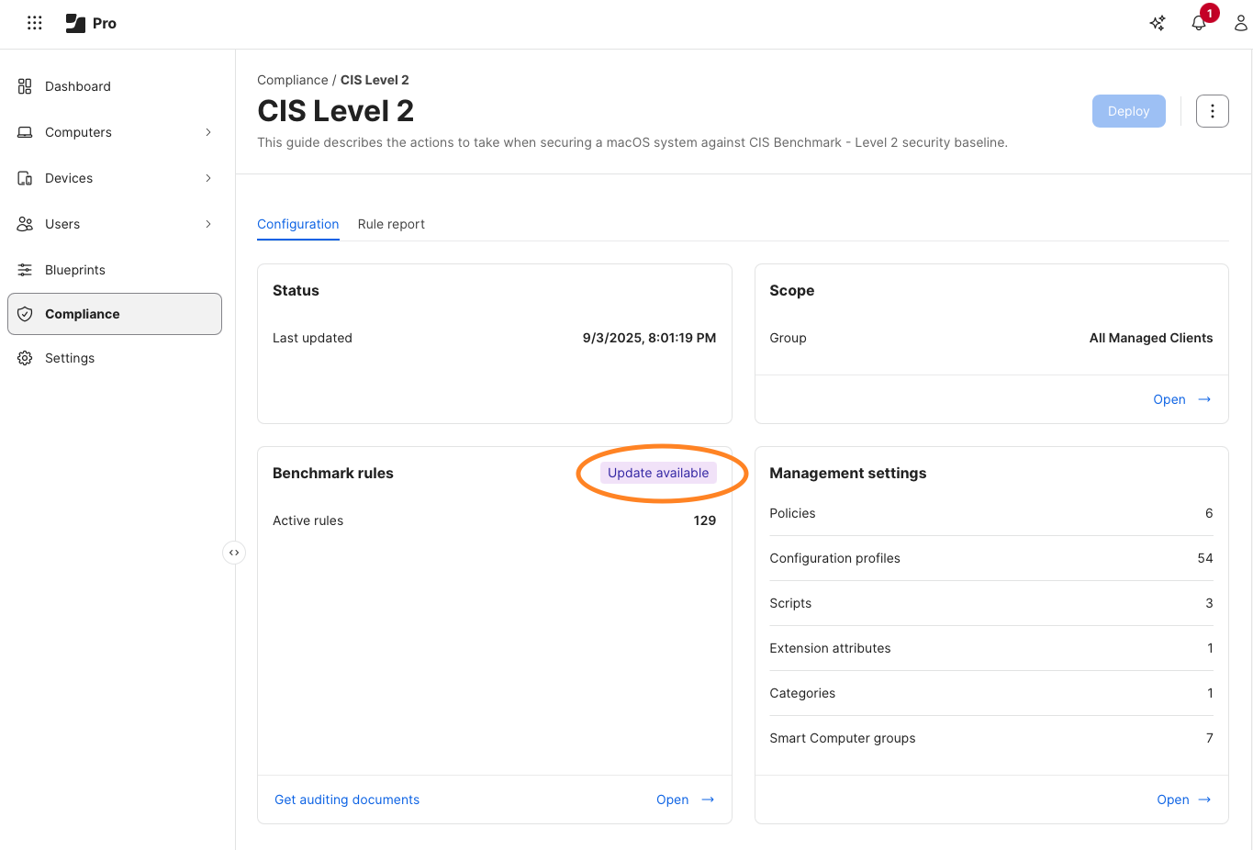Click the Blueprints sliders icon
Viewport: 1253px width, 850px height.
[25, 270]
